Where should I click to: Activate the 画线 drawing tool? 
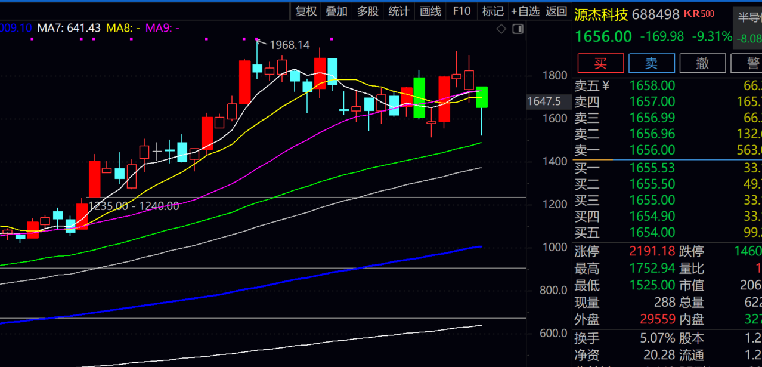(430, 11)
